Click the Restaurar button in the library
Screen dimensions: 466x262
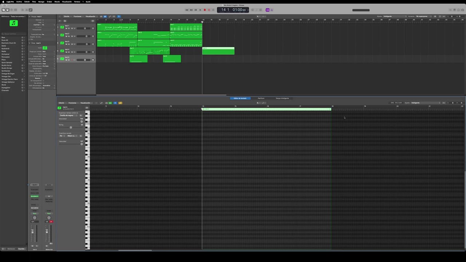11,249
